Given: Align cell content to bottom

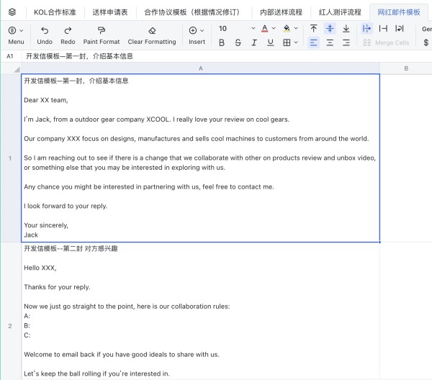Looking at the screenshot, I should 346,28.
